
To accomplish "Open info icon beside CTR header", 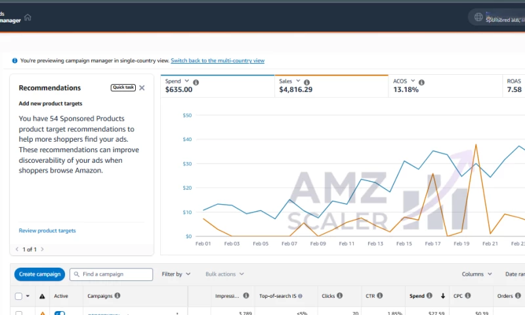I will click(x=380, y=295).
